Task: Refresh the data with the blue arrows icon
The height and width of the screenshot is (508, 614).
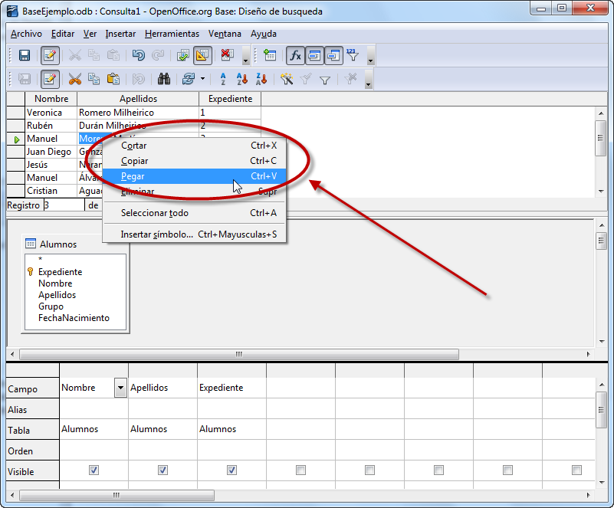Action: click(189, 80)
